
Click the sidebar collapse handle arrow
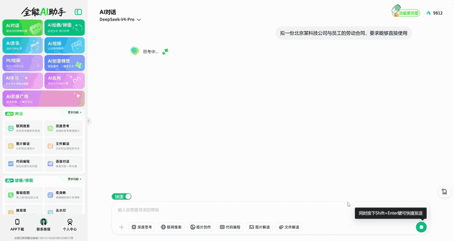(x=89, y=120)
